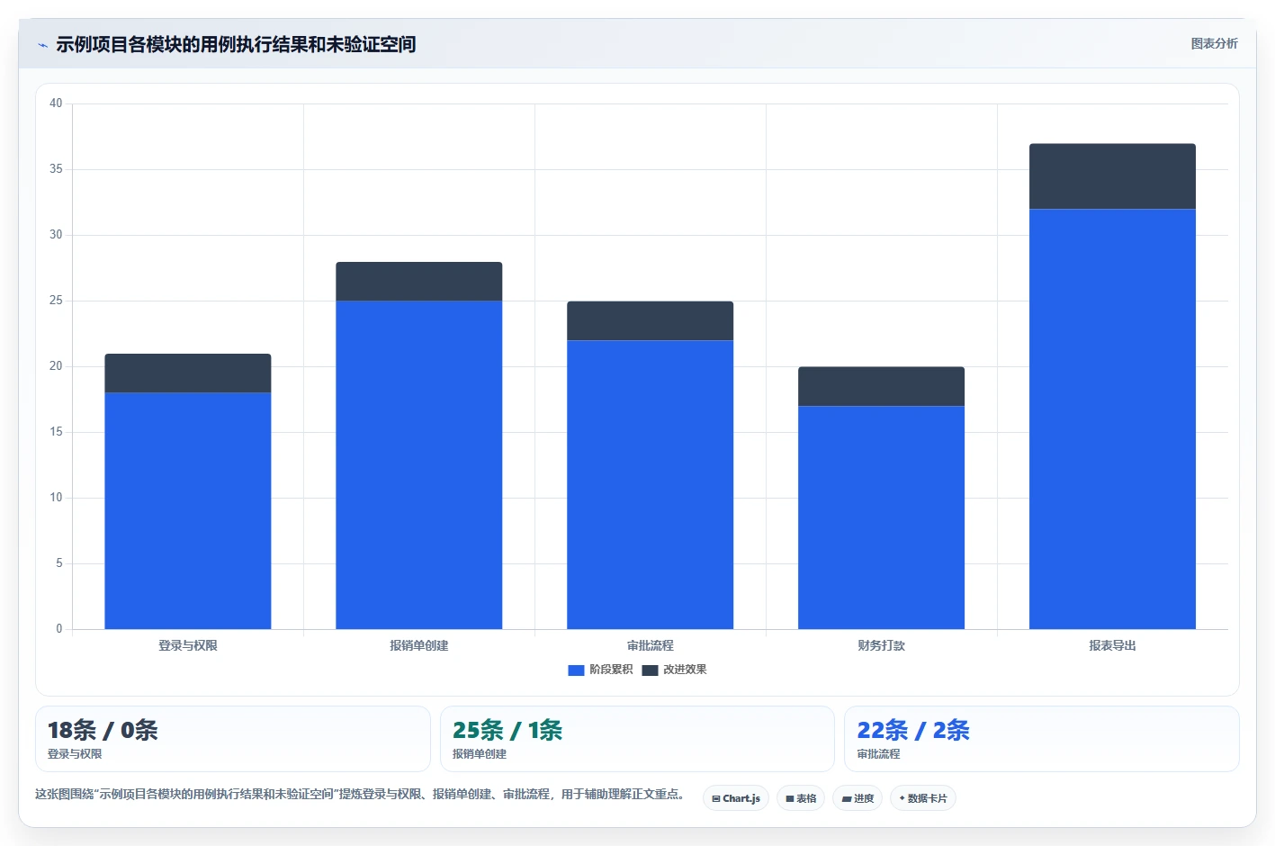Open the 18条 / 0条 data card
Screen dimensions: 1275x846
click(x=233, y=739)
